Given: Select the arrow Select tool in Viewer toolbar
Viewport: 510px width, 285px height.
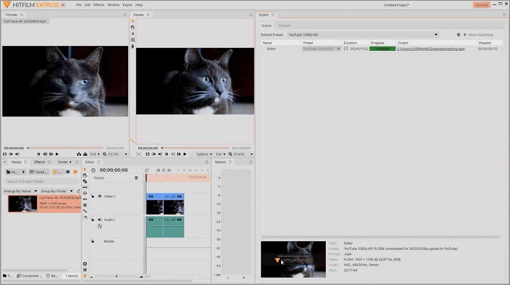Looking at the screenshot, I should 133,21.
